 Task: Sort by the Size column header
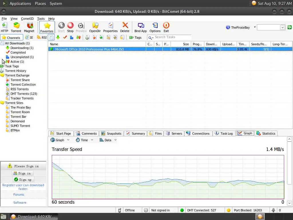(x=181, y=44)
